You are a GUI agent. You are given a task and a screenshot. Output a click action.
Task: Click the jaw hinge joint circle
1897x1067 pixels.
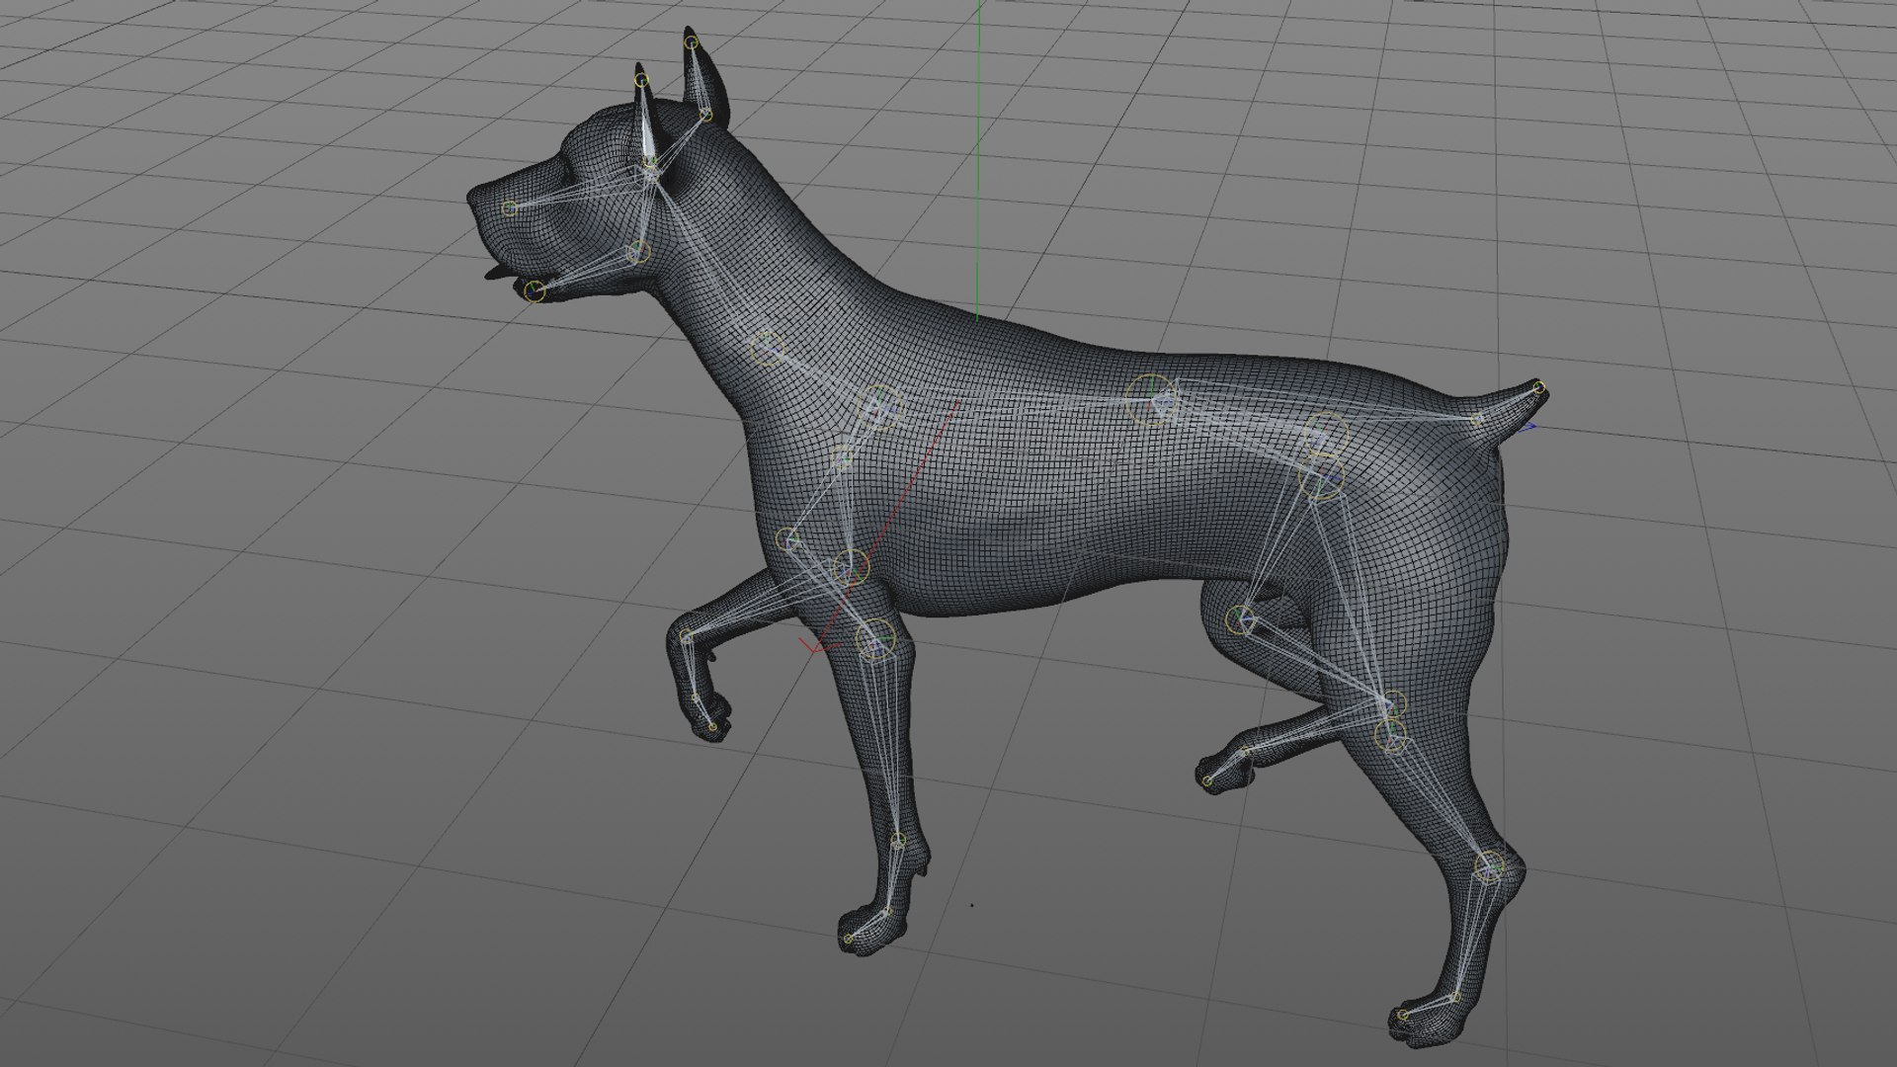pyautogui.click(x=638, y=251)
